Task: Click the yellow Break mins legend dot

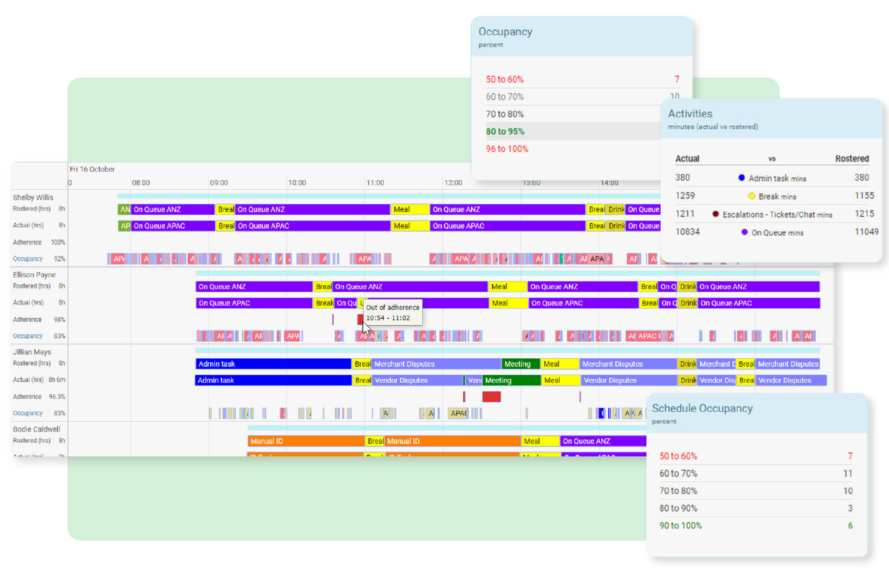Action: pyautogui.click(x=751, y=196)
